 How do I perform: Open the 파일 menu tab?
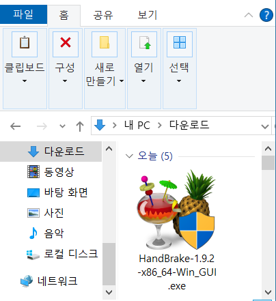[23, 14]
